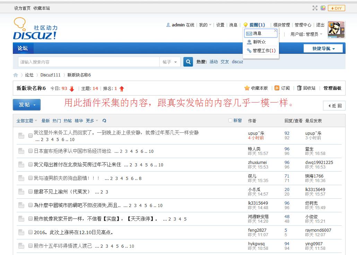
Task: Click the lightbulb reminder icon
Action: coord(245,25)
